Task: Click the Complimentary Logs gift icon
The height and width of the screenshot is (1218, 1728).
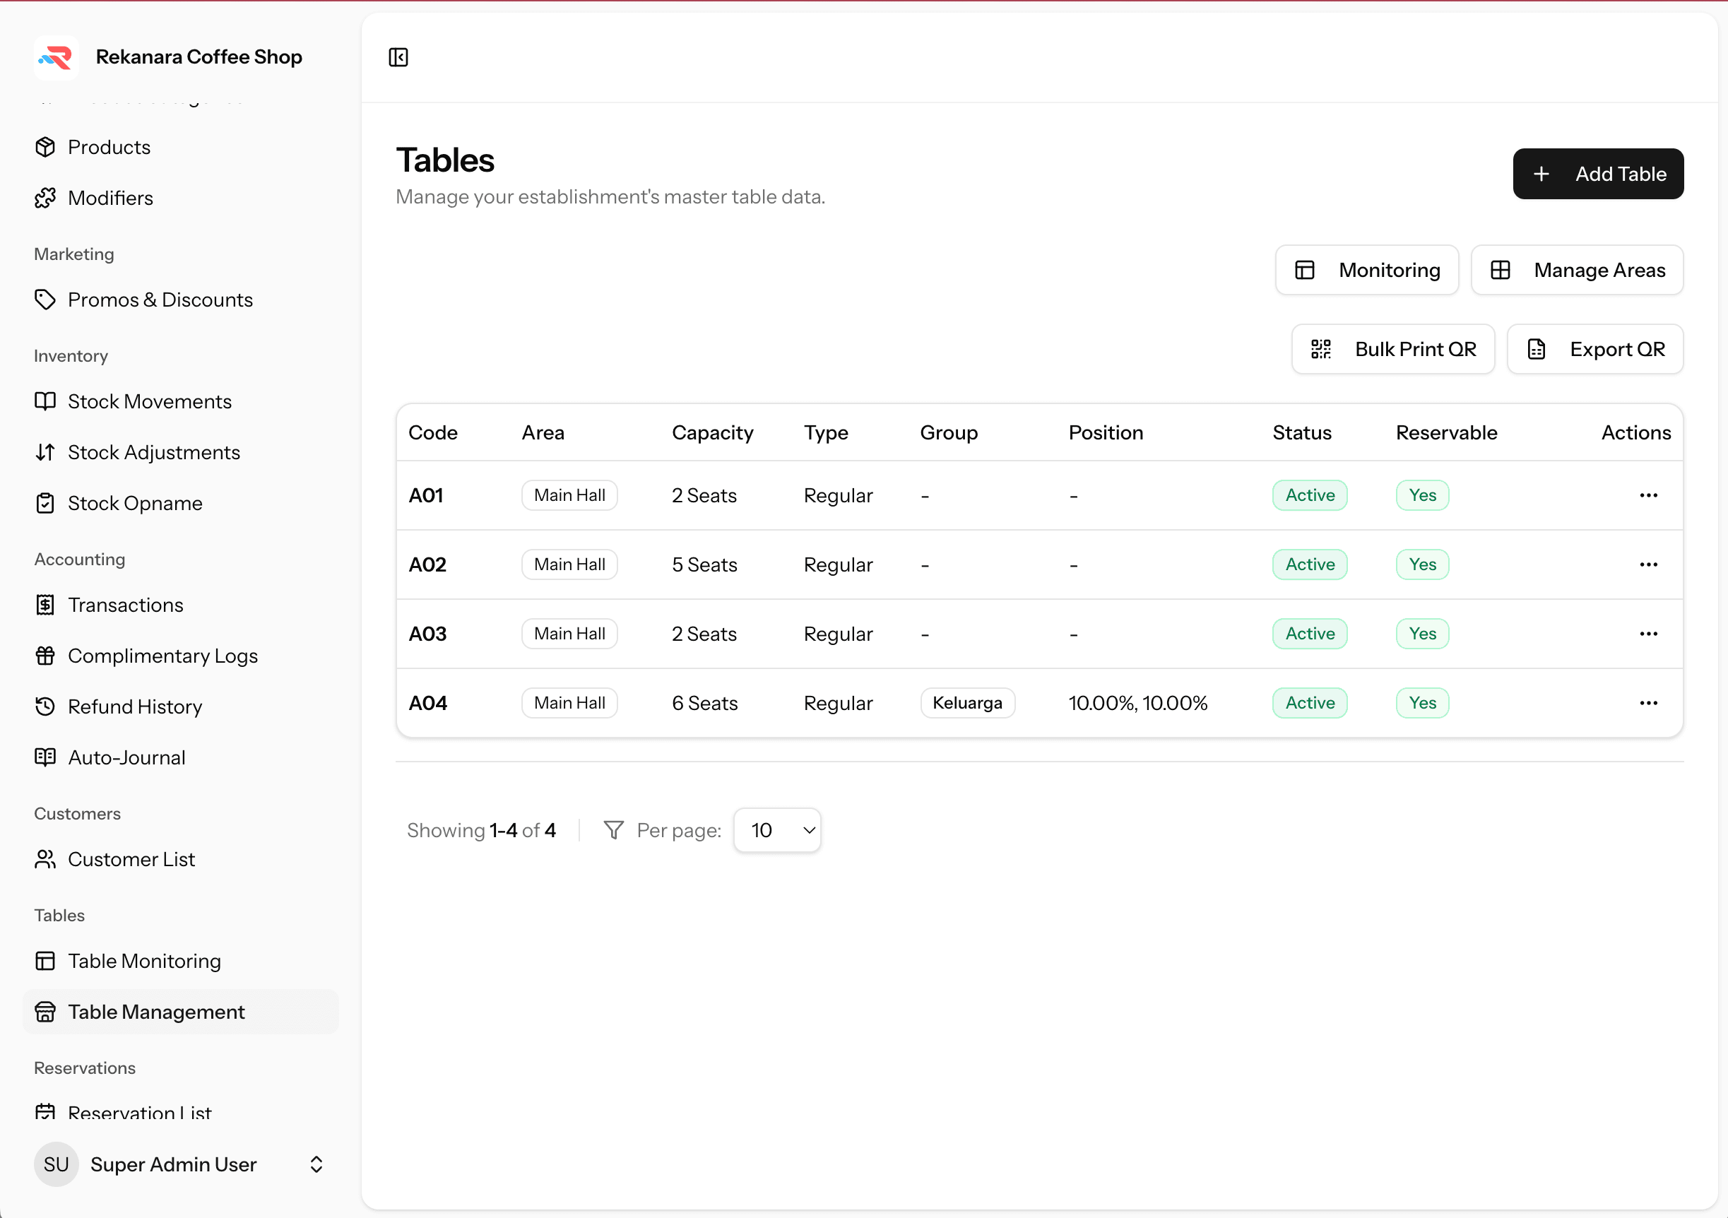Action: 45,656
